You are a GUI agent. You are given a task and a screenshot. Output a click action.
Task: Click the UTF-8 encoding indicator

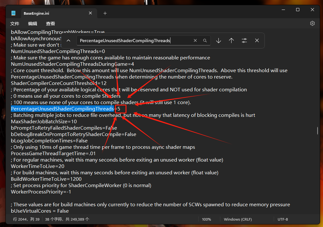pos(283,219)
